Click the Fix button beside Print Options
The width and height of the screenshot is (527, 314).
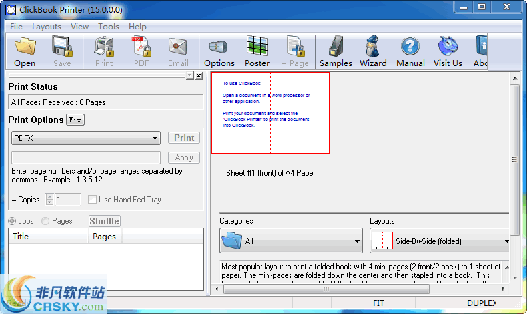coord(75,120)
